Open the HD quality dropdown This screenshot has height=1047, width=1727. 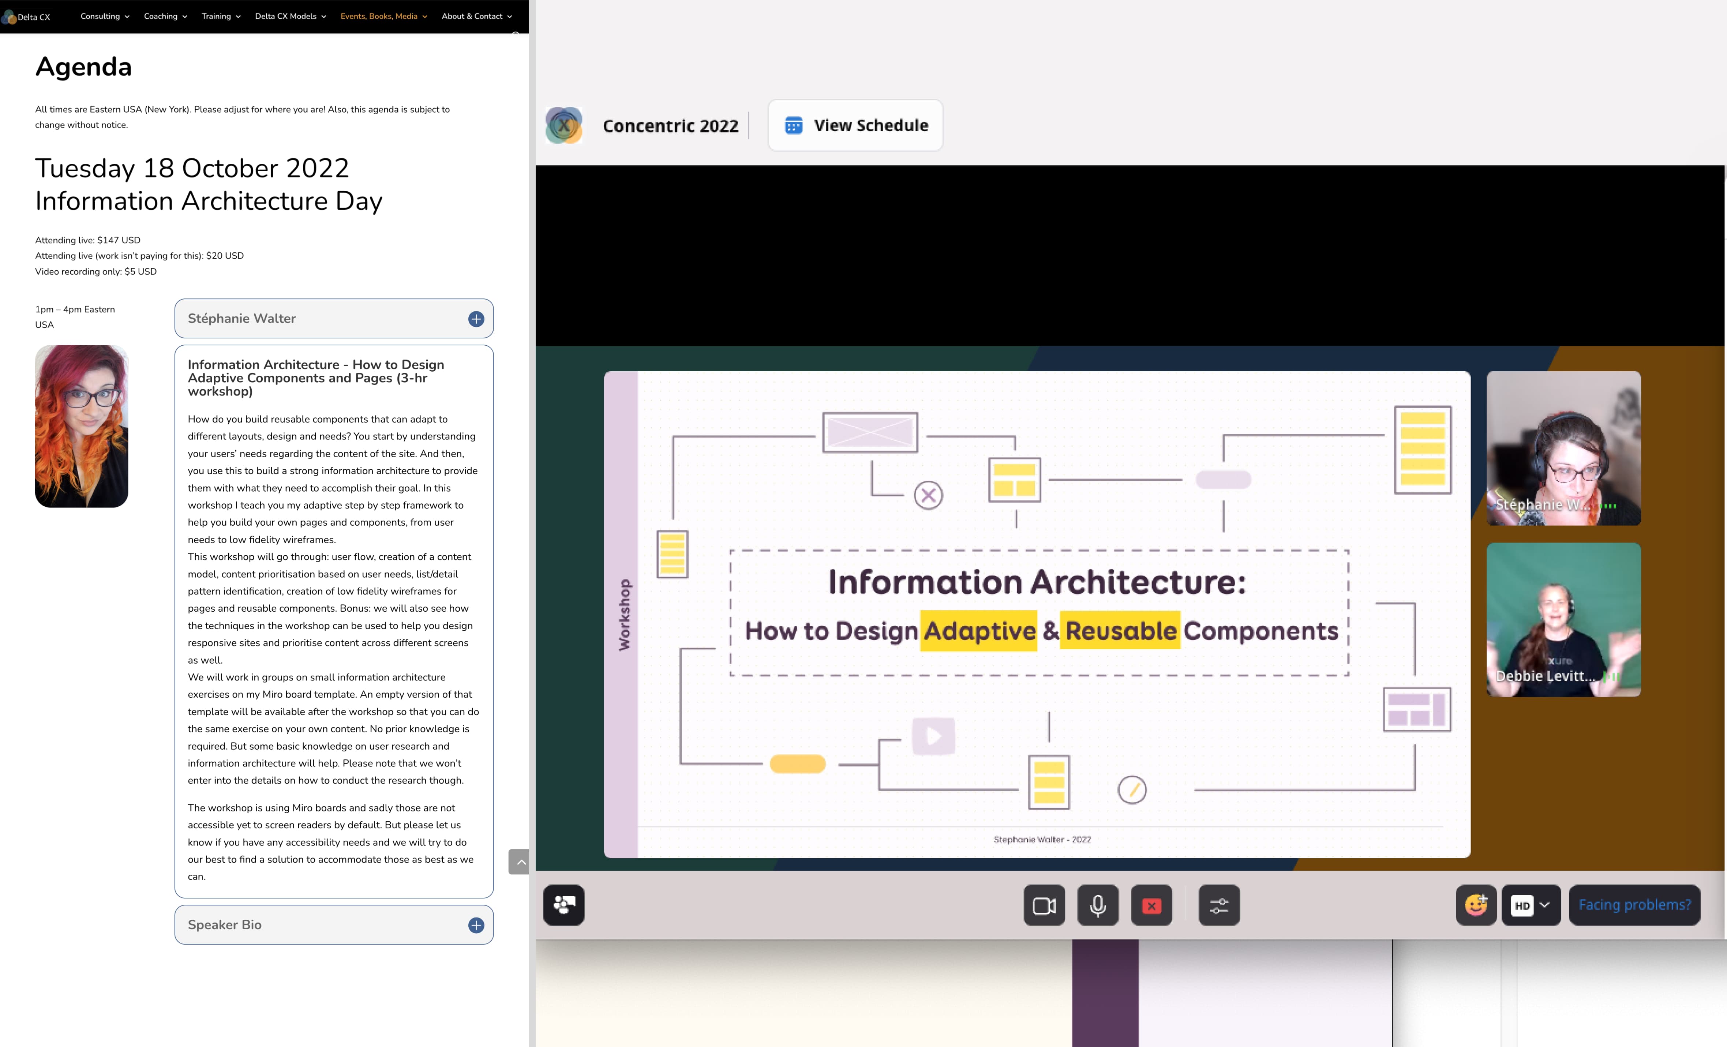1531,905
